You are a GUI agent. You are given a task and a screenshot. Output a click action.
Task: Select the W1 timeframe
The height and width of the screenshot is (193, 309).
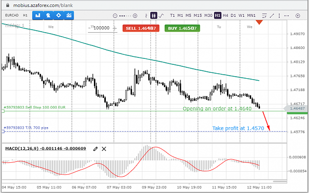[241, 15]
